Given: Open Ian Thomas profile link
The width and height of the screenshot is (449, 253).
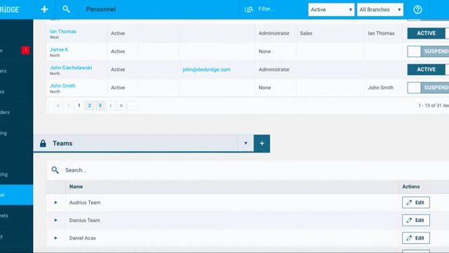Looking at the screenshot, I should tap(63, 32).
